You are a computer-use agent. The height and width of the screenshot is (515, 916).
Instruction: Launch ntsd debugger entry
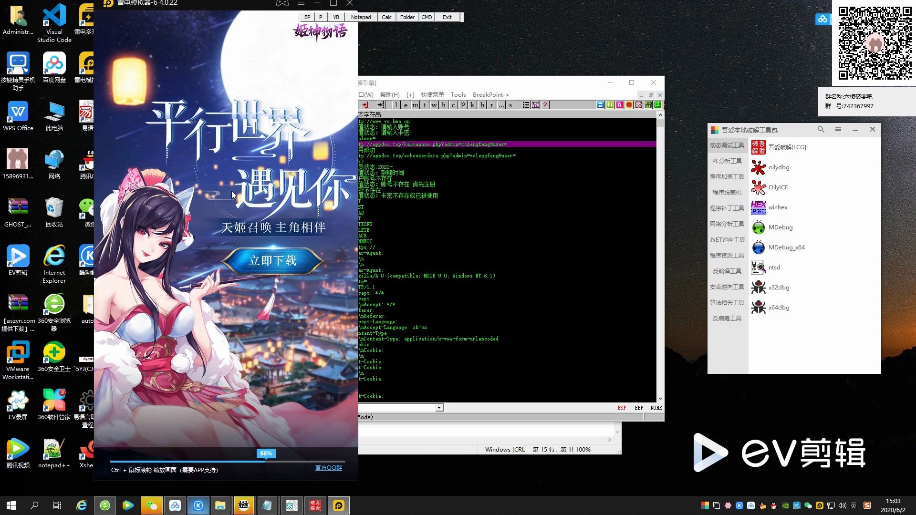tap(766, 268)
